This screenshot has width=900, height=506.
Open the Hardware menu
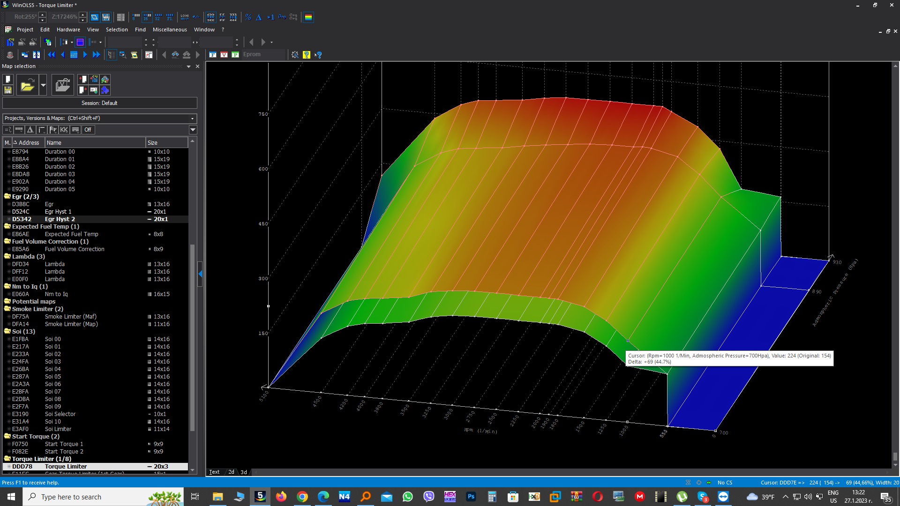click(68, 30)
